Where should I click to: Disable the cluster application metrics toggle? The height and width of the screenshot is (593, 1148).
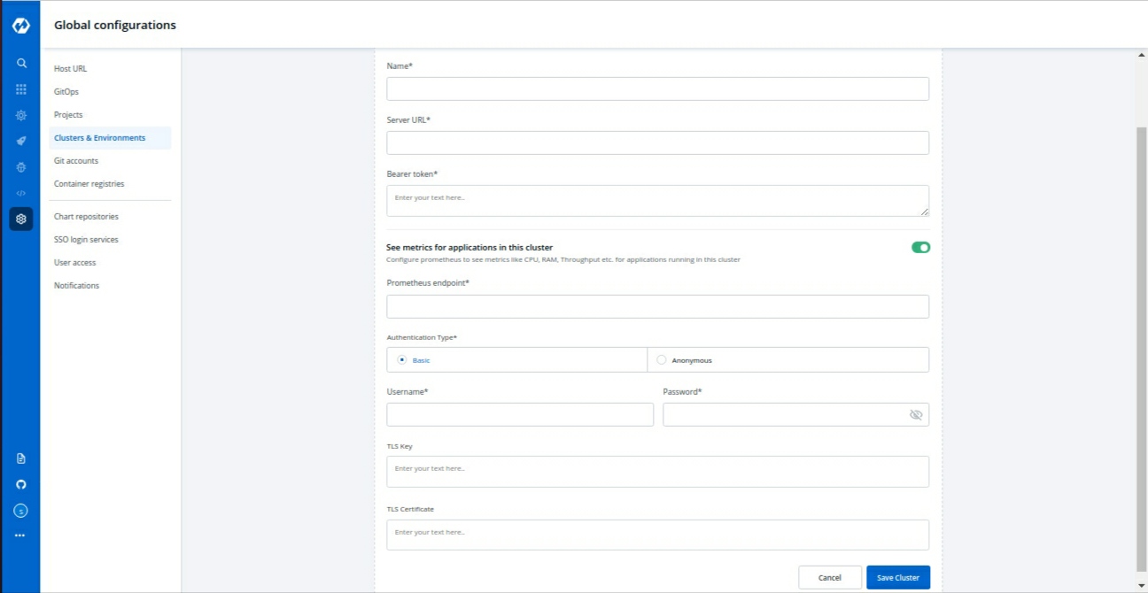point(920,248)
